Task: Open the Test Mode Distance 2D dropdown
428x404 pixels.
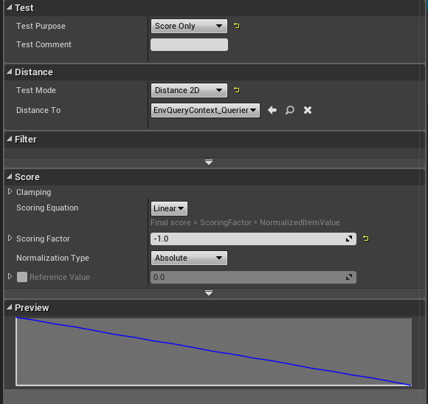Action: [x=189, y=90]
